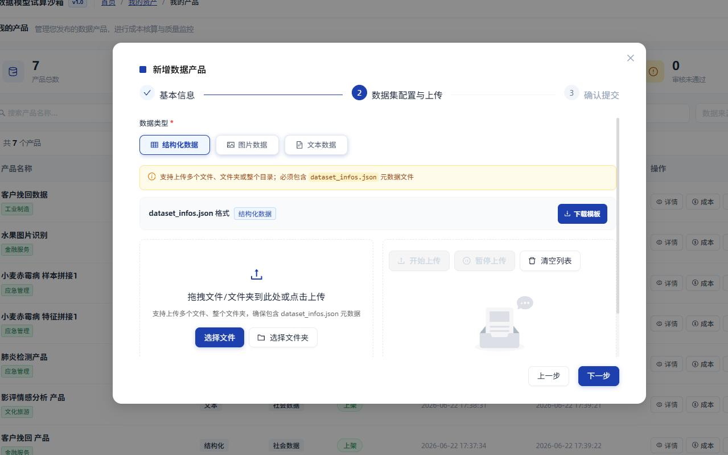Click the 下载模板 button

[x=582, y=214]
